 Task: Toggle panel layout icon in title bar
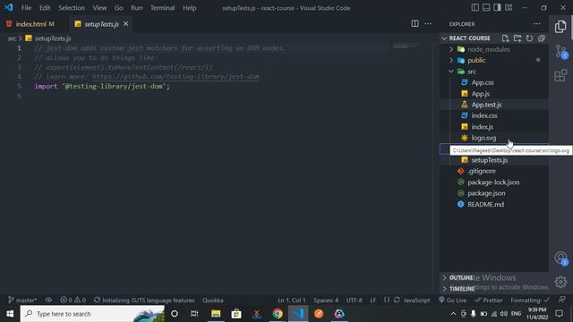(x=486, y=8)
